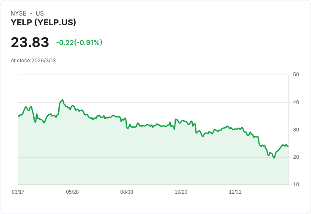311x214 pixels.
Task: Select the 50 y-axis label
Action: [296, 75]
